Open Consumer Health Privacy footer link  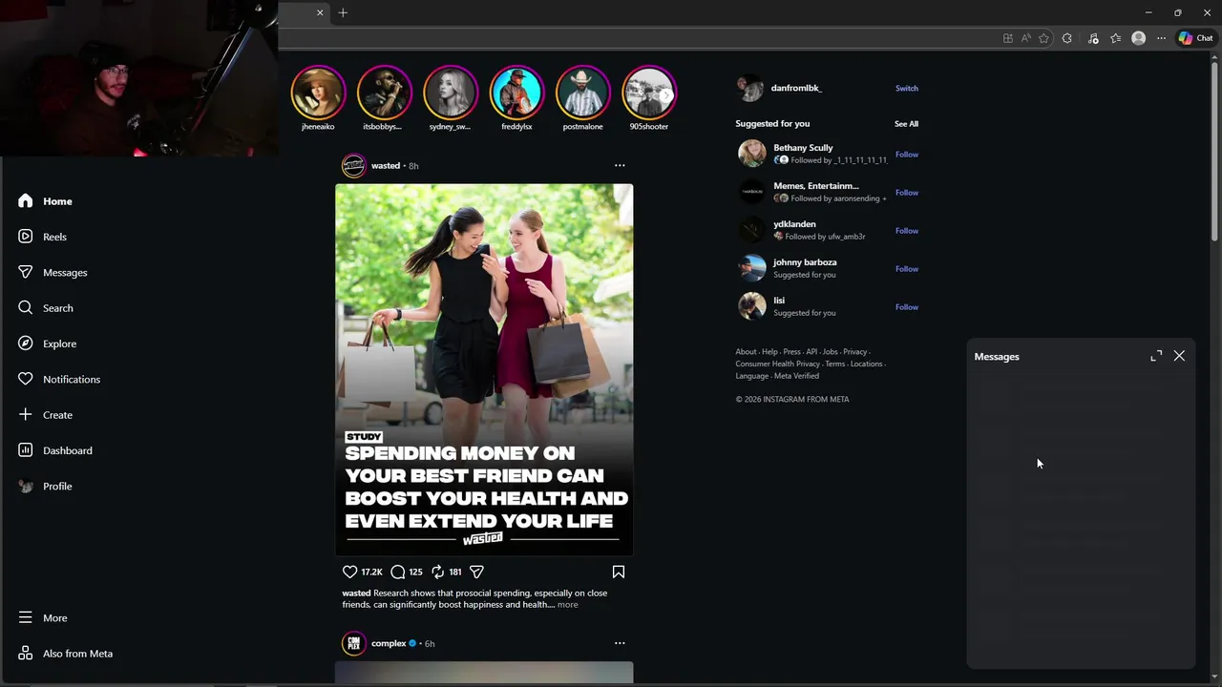click(x=777, y=364)
